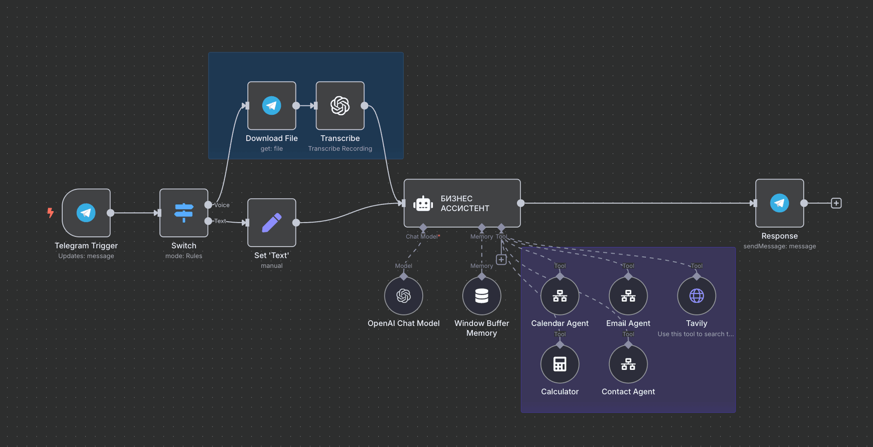Viewport: 873px width, 447px height.
Task: Select the Email Agent tool icon
Action: pos(627,295)
